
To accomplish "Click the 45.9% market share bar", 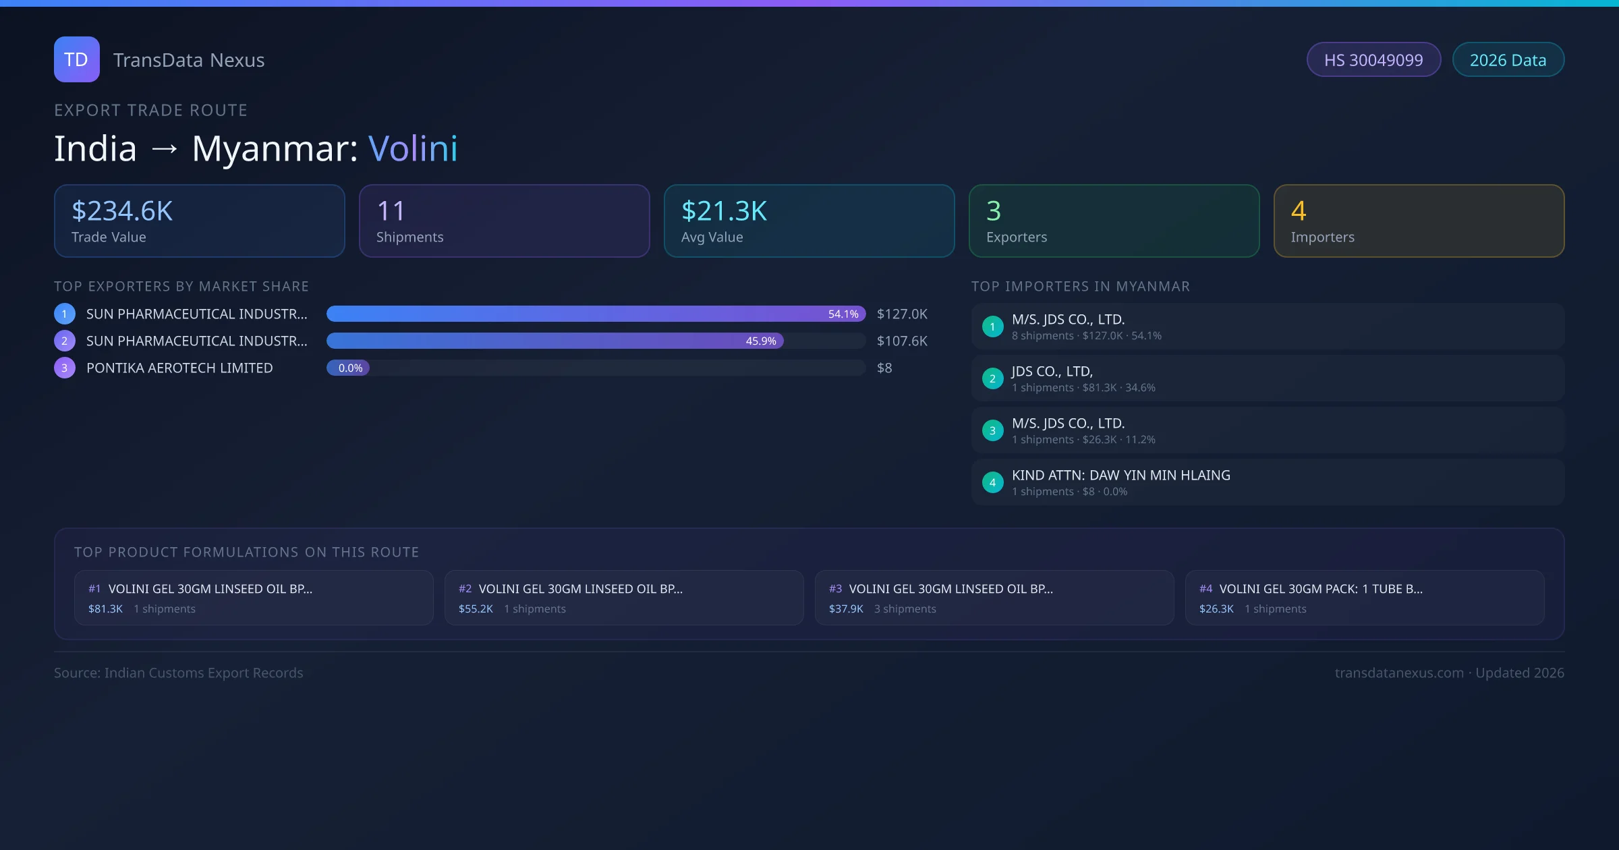I will [x=555, y=341].
